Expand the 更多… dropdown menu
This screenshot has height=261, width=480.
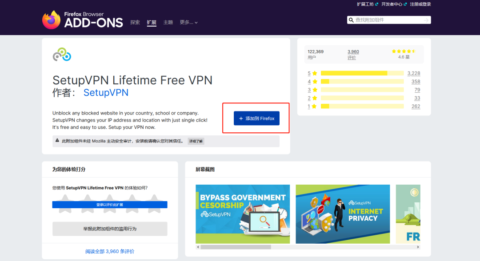point(189,22)
